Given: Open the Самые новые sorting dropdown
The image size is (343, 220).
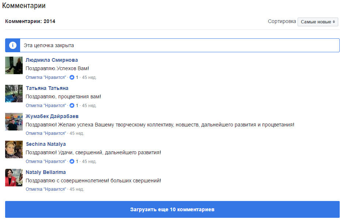Looking at the screenshot, I should [x=318, y=22].
